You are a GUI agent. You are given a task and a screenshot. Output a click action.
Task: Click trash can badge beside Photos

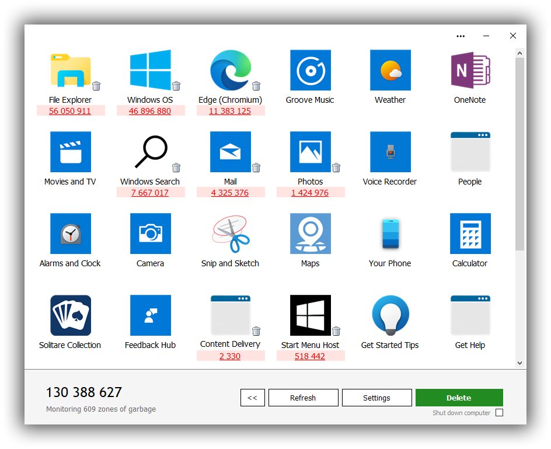coord(336,168)
